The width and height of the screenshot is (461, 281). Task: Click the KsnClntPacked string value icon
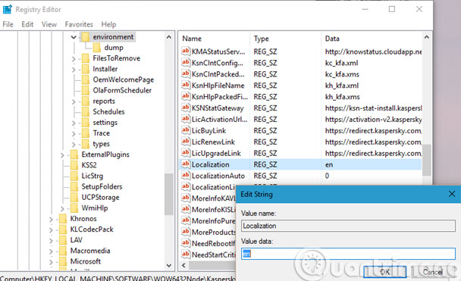186,74
